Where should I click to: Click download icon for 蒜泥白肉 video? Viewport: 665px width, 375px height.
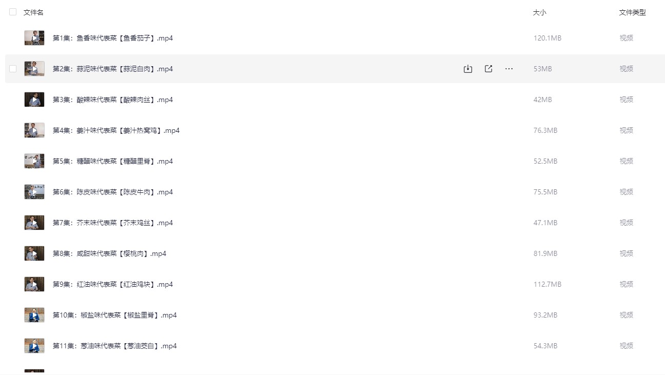467,69
